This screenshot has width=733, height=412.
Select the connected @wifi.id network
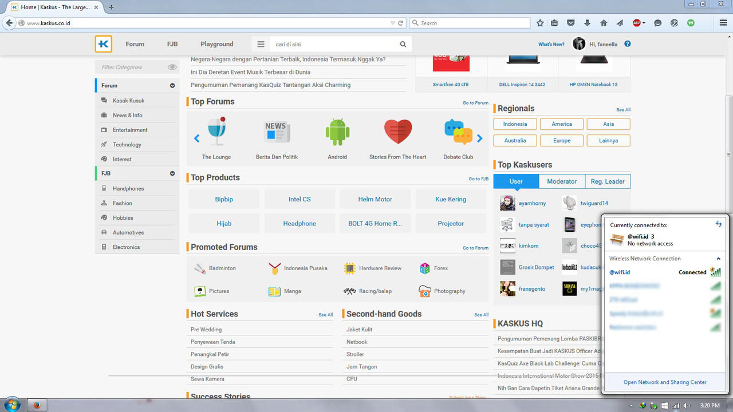pyautogui.click(x=665, y=272)
